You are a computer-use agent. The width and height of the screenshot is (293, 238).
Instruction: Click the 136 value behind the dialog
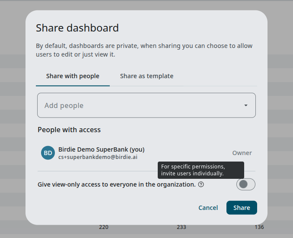coord(259,227)
